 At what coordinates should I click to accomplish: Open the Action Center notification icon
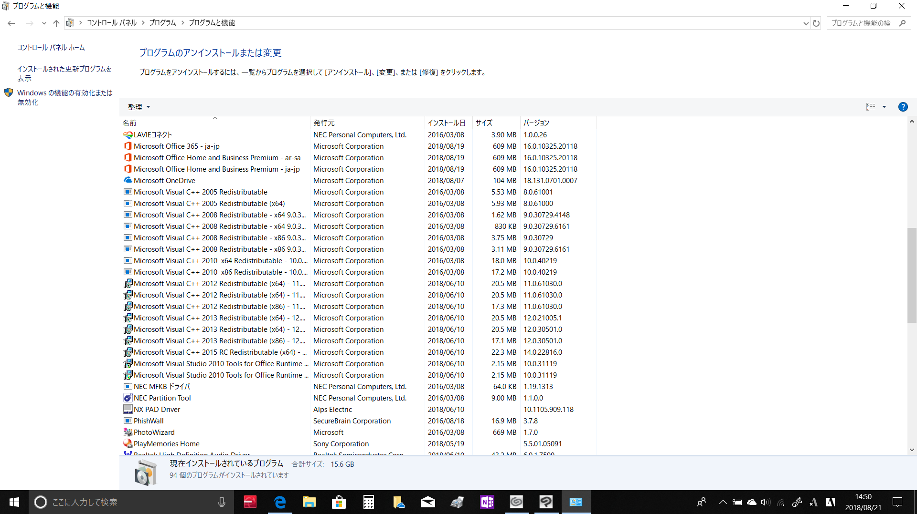(x=897, y=502)
